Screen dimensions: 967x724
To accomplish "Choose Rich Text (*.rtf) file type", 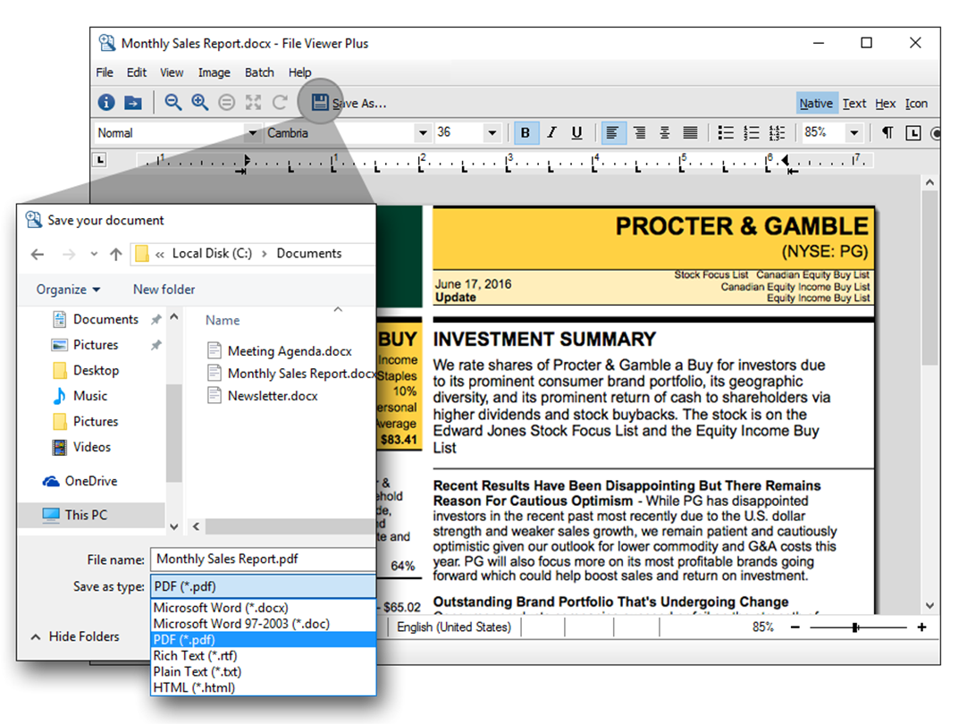I will [264, 655].
